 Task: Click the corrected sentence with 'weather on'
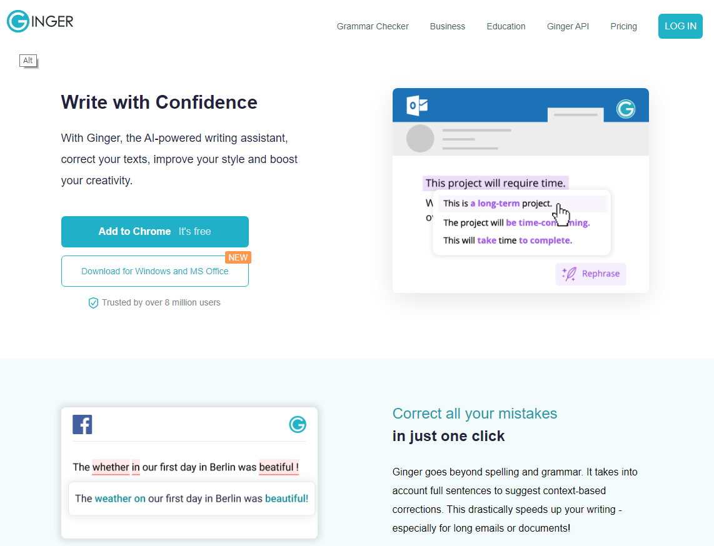(192, 499)
